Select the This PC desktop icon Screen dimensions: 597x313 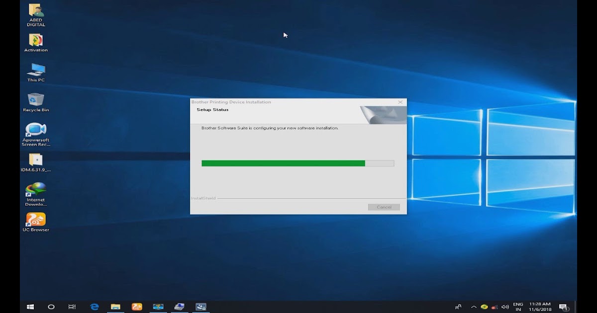tap(36, 73)
